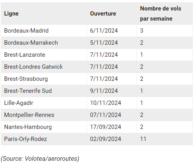Click the Brest-Strasbourg route cell
The height and width of the screenshot is (167, 196).
[44, 79]
